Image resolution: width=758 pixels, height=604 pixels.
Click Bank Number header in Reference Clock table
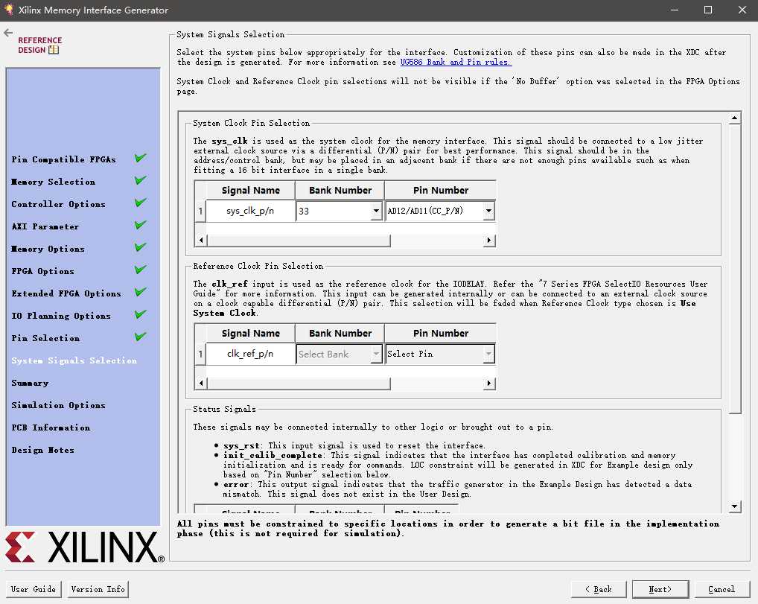(340, 334)
